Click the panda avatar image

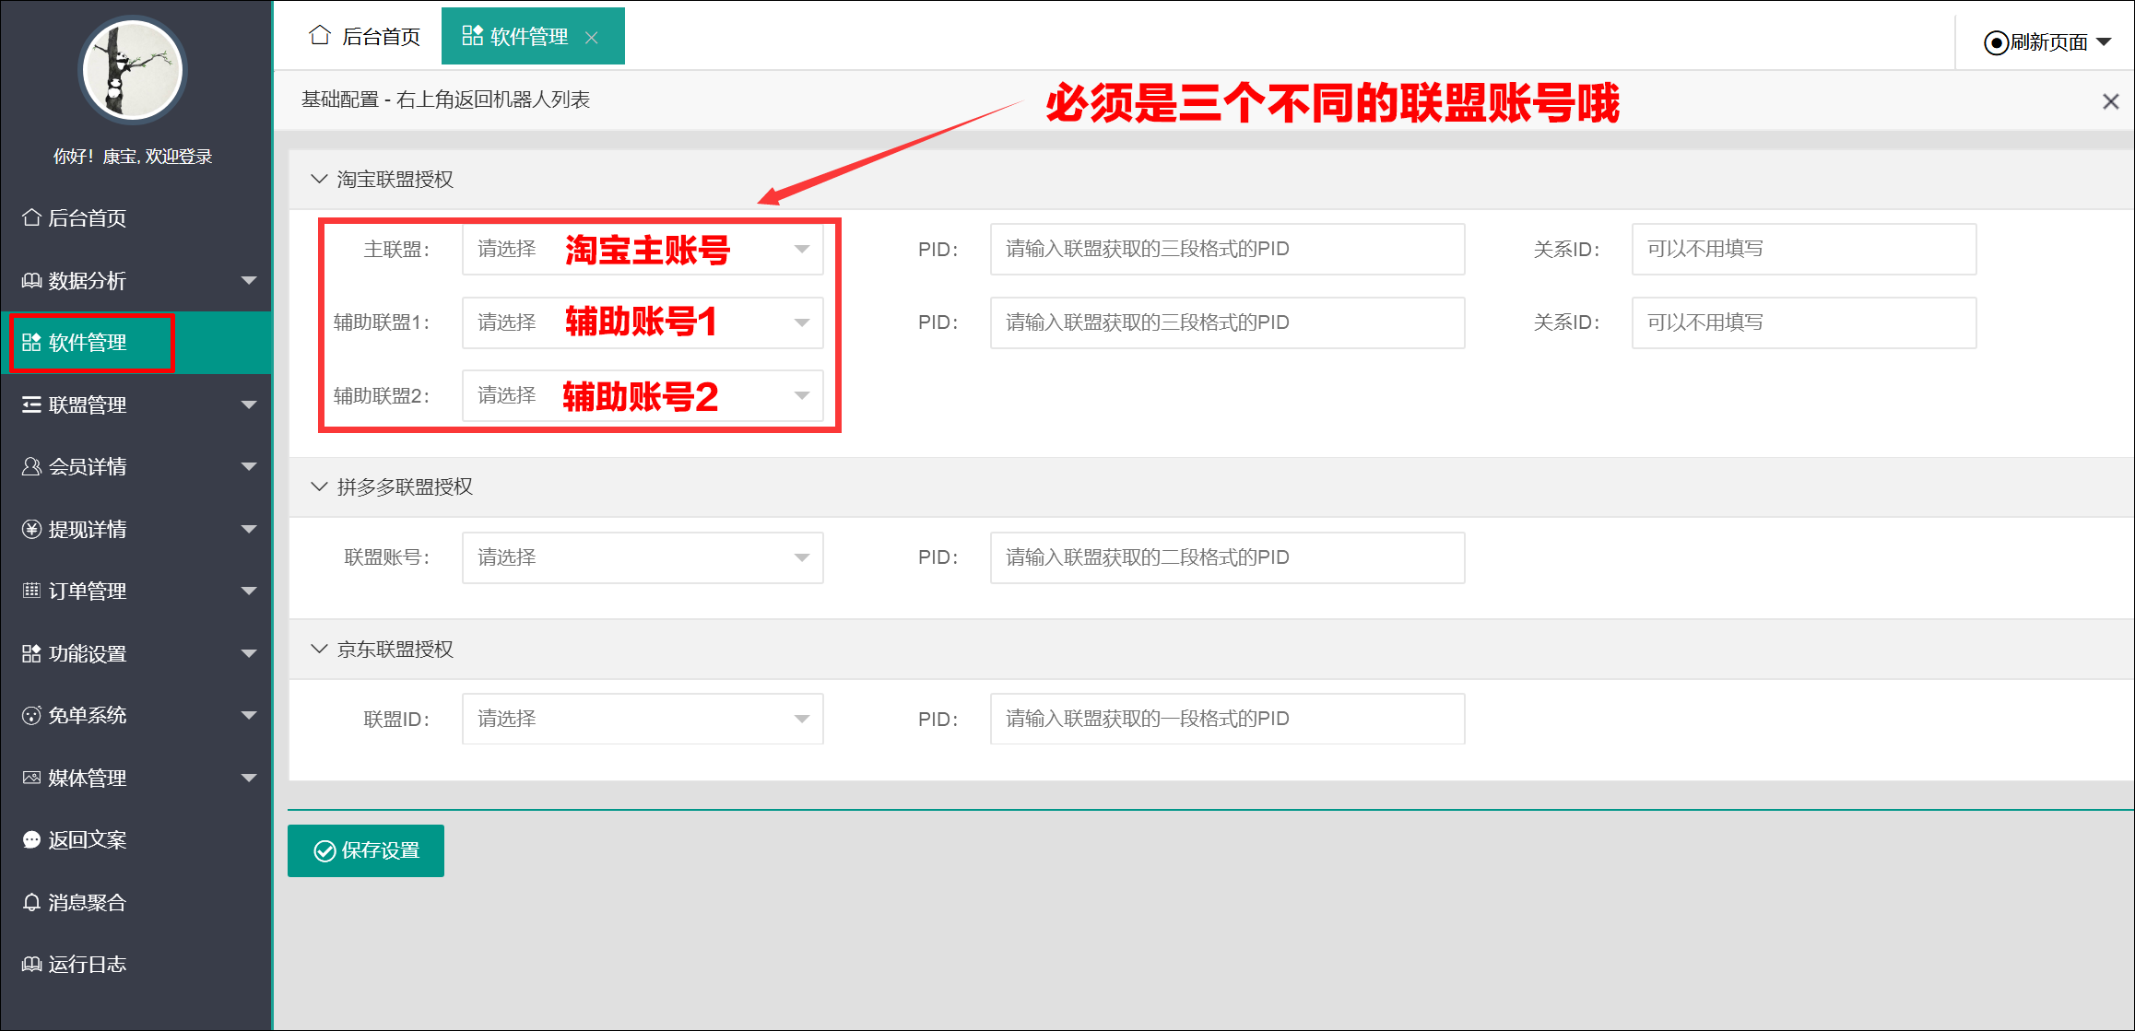(133, 71)
